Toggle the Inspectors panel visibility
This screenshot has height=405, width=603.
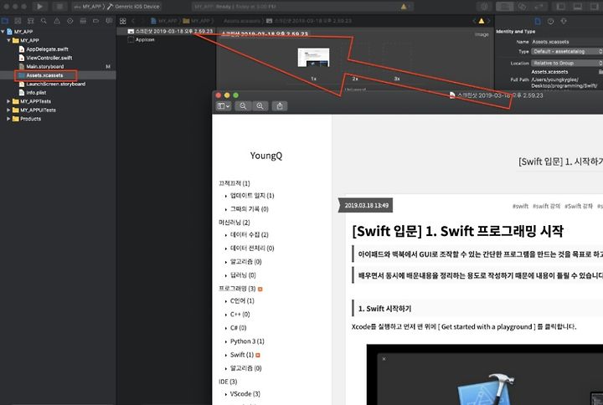(594, 6)
